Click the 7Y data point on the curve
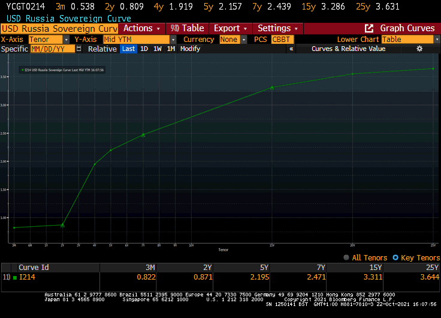The image size is (441, 318). click(x=143, y=135)
